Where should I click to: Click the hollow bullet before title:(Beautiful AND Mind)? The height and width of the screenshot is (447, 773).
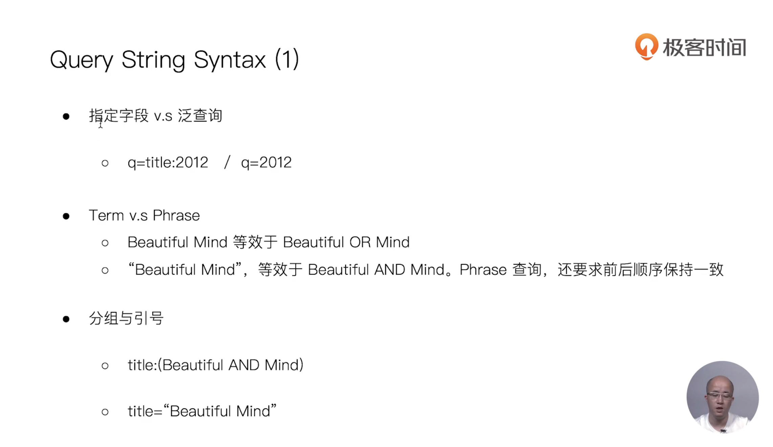pyautogui.click(x=105, y=366)
